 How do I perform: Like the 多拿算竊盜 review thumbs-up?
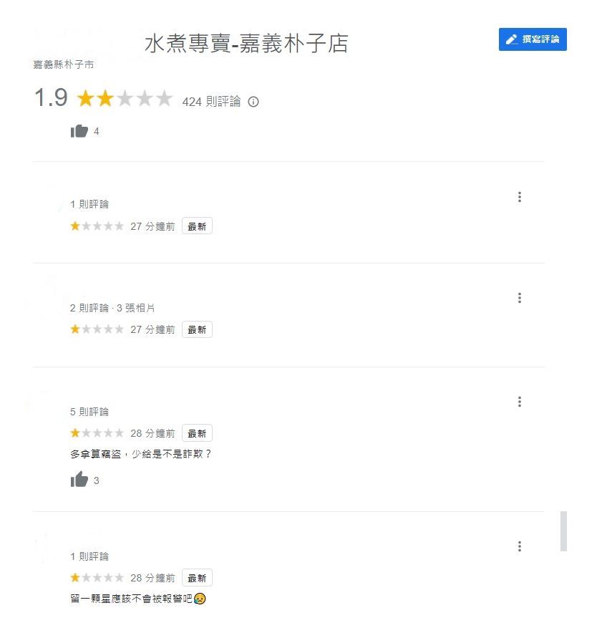[79, 480]
